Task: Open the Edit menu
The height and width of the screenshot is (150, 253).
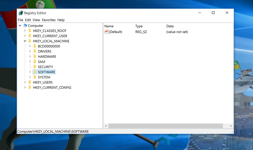Action: (x=28, y=20)
